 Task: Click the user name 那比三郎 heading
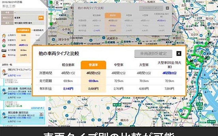click(9, 6)
